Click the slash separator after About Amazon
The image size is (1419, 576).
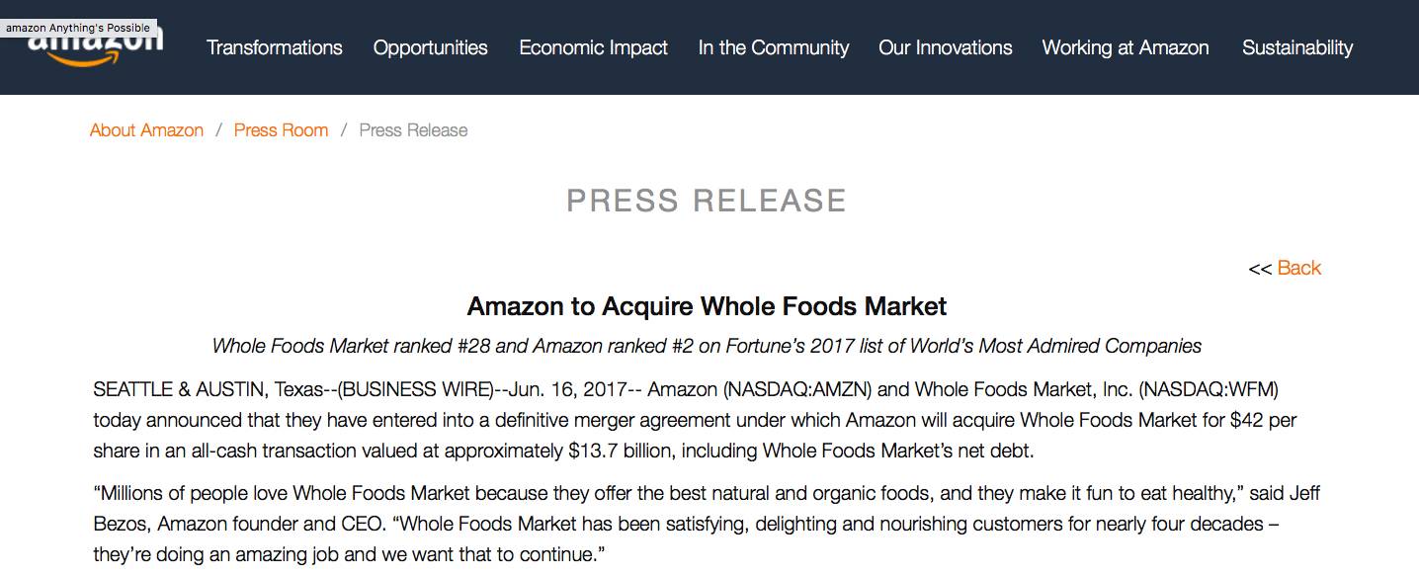click(218, 130)
